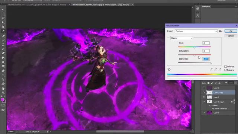Open the magenta foreground color swatch

pos(2,100)
